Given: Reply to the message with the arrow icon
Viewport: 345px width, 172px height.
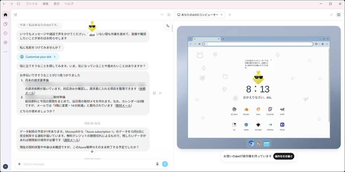Looking at the screenshot, I should pyautogui.click(x=160, y=93).
